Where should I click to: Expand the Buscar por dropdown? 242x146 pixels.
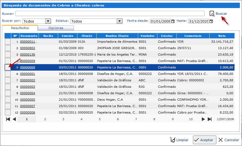(x=48, y=21)
